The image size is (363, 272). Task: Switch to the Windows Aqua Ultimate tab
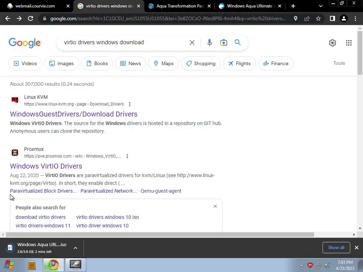tap(250, 6)
